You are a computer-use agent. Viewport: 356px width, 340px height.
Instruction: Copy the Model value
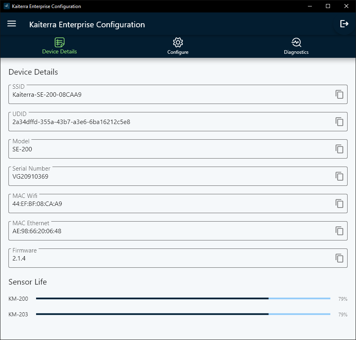tap(340, 149)
